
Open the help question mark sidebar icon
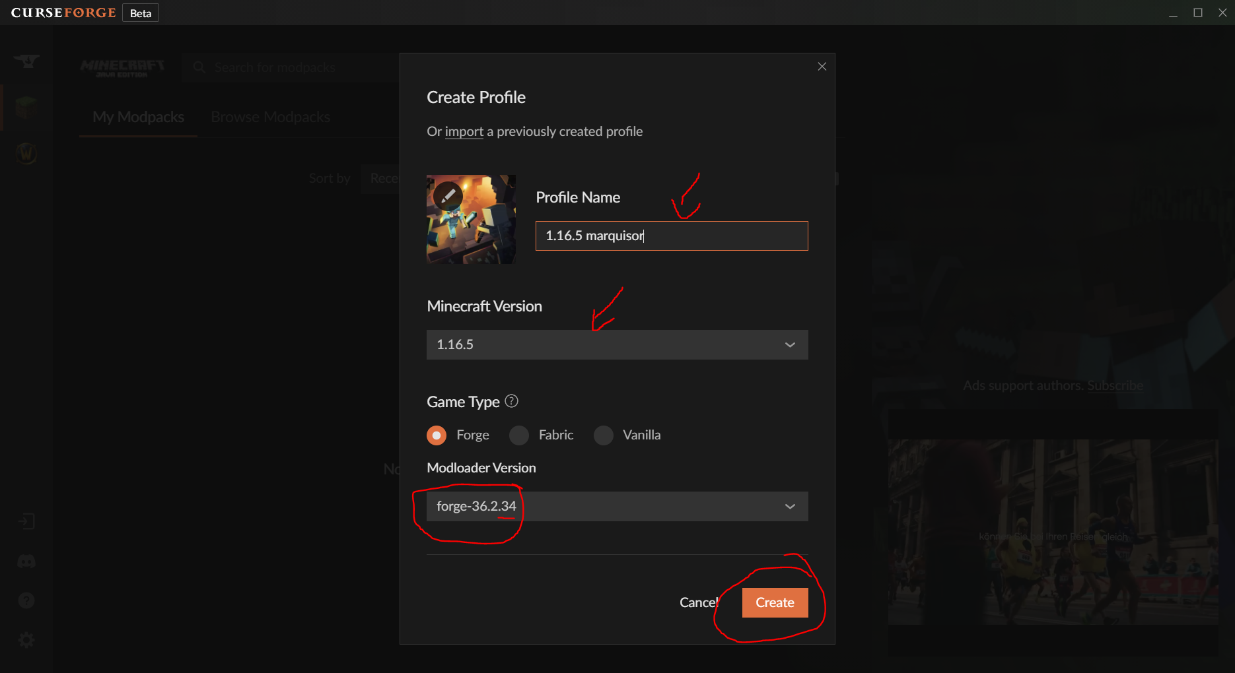pyautogui.click(x=26, y=600)
